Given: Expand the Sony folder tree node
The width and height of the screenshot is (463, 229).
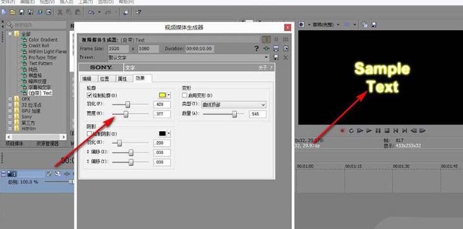Looking at the screenshot, I should 9,117.
